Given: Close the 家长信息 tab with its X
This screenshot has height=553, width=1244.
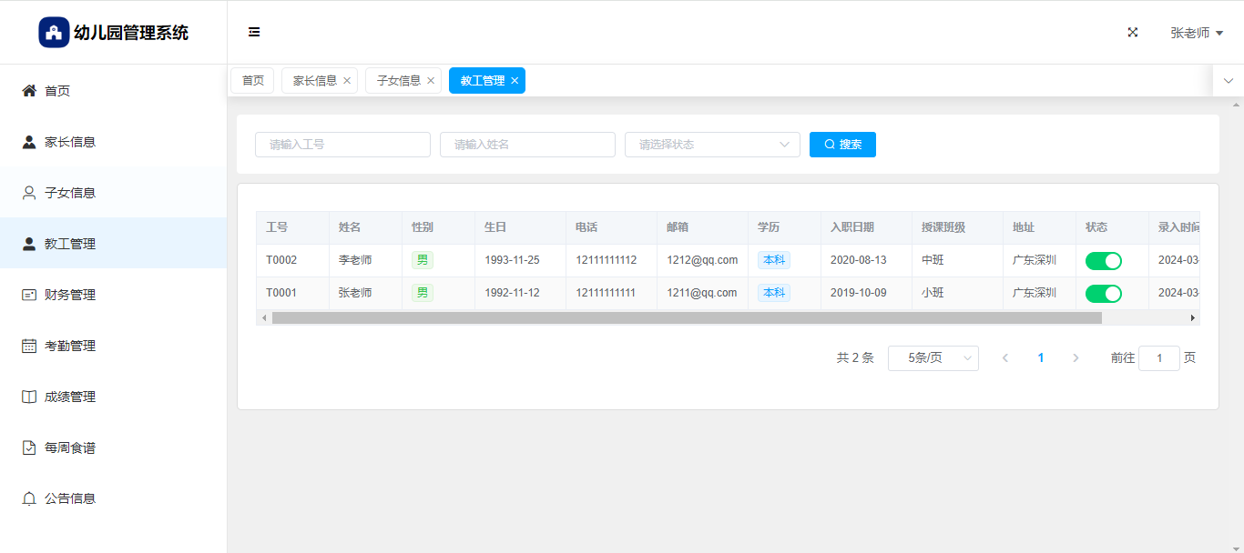Looking at the screenshot, I should point(347,81).
